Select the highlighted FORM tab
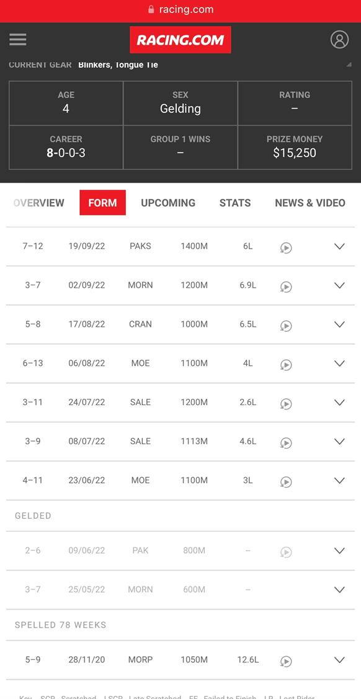 (102, 203)
